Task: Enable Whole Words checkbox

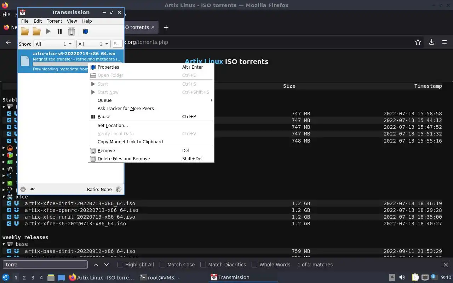Action: point(254,265)
